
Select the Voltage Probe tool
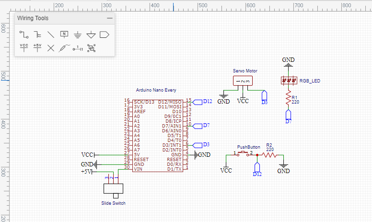pyautogui.click(x=64, y=48)
